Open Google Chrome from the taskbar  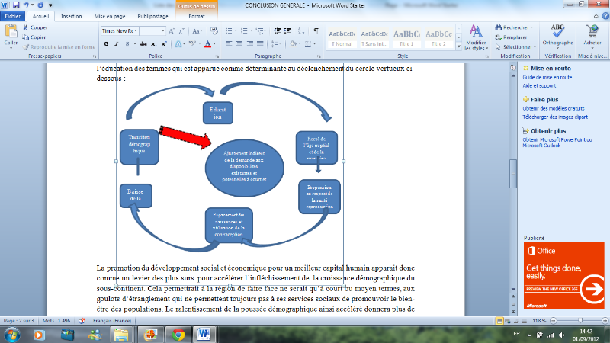178,334
